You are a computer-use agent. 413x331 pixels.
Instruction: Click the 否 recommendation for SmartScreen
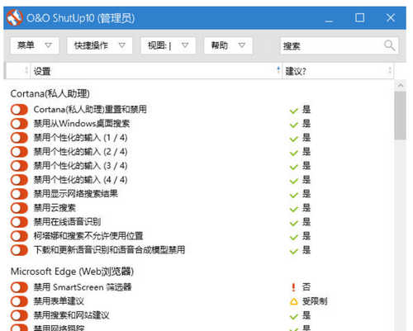pos(306,287)
